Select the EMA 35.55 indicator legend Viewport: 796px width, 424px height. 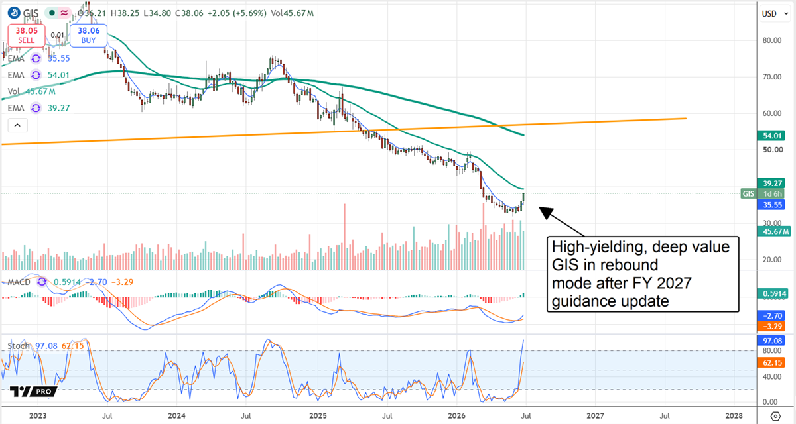[39, 58]
